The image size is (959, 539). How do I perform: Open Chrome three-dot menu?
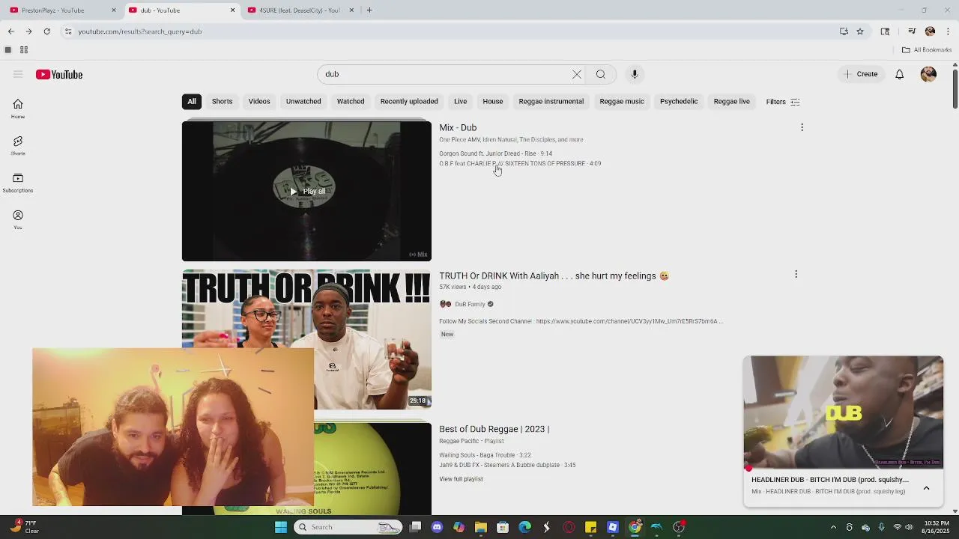949,31
